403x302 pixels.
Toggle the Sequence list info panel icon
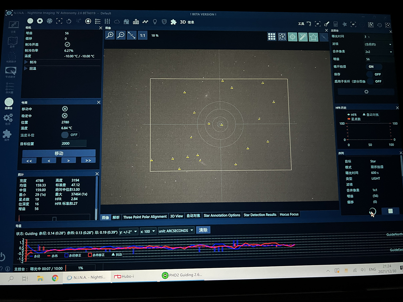[98, 21]
